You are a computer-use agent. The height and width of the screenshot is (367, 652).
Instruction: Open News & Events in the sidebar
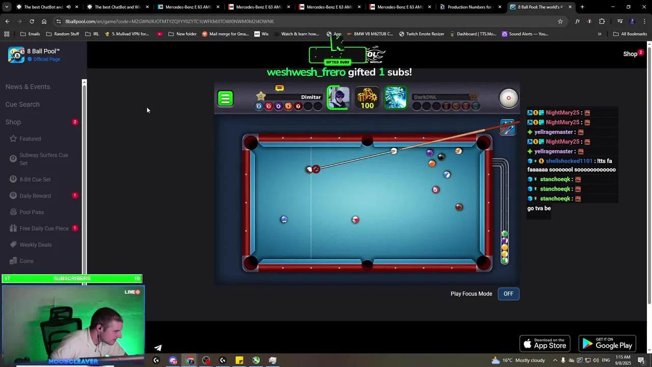click(x=28, y=87)
